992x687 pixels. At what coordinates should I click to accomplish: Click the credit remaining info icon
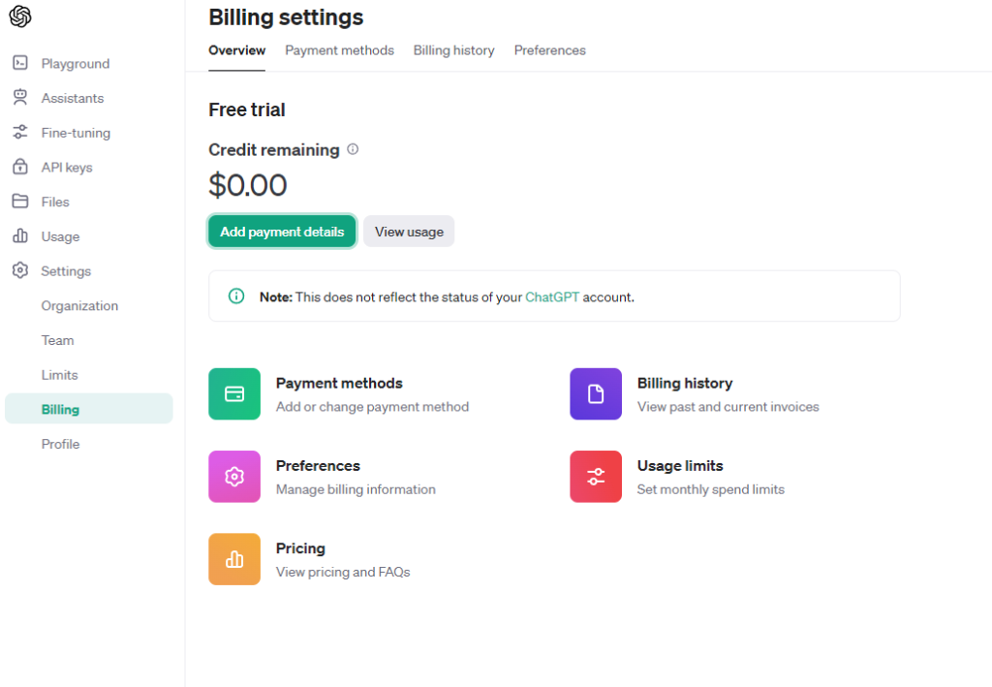click(x=353, y=149)
